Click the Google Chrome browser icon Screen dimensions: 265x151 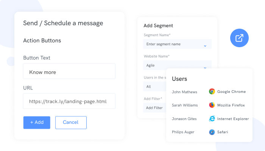coord(212,92)
